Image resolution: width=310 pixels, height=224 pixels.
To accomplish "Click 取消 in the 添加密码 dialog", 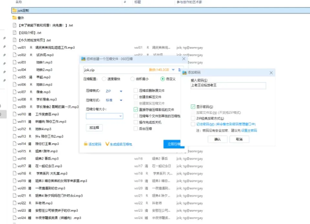I will pos(239,139).
